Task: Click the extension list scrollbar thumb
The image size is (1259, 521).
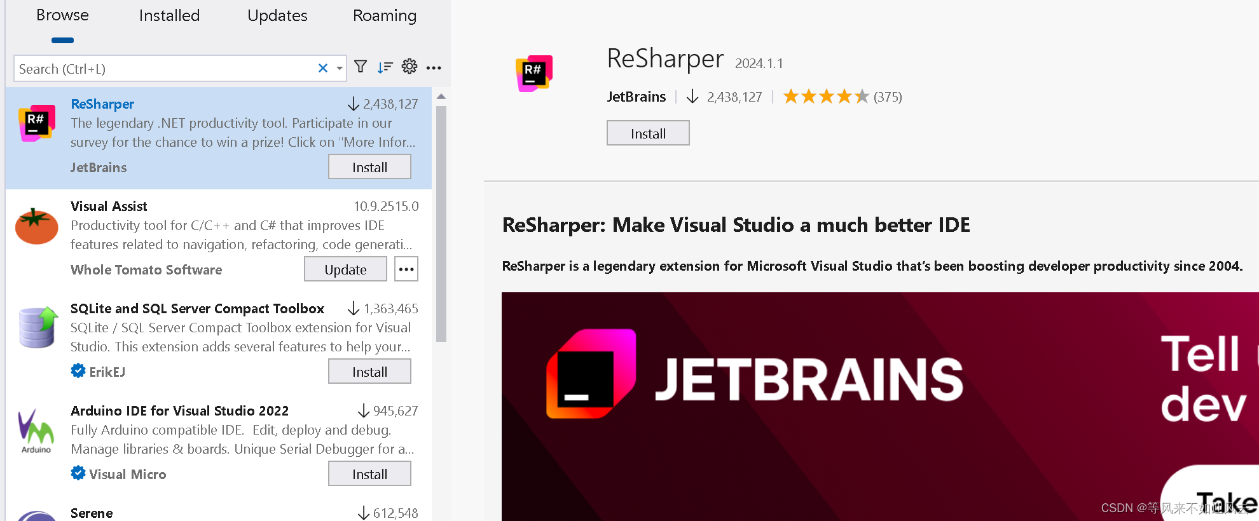Action: point(441,224)
